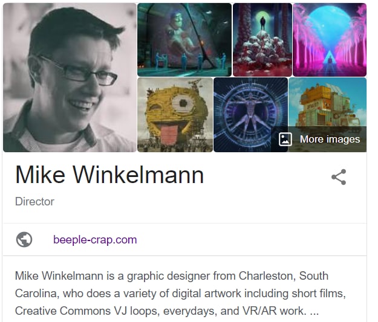The image size is (378, 322).
Task: Open the More images button label
Action: [330, 139]
